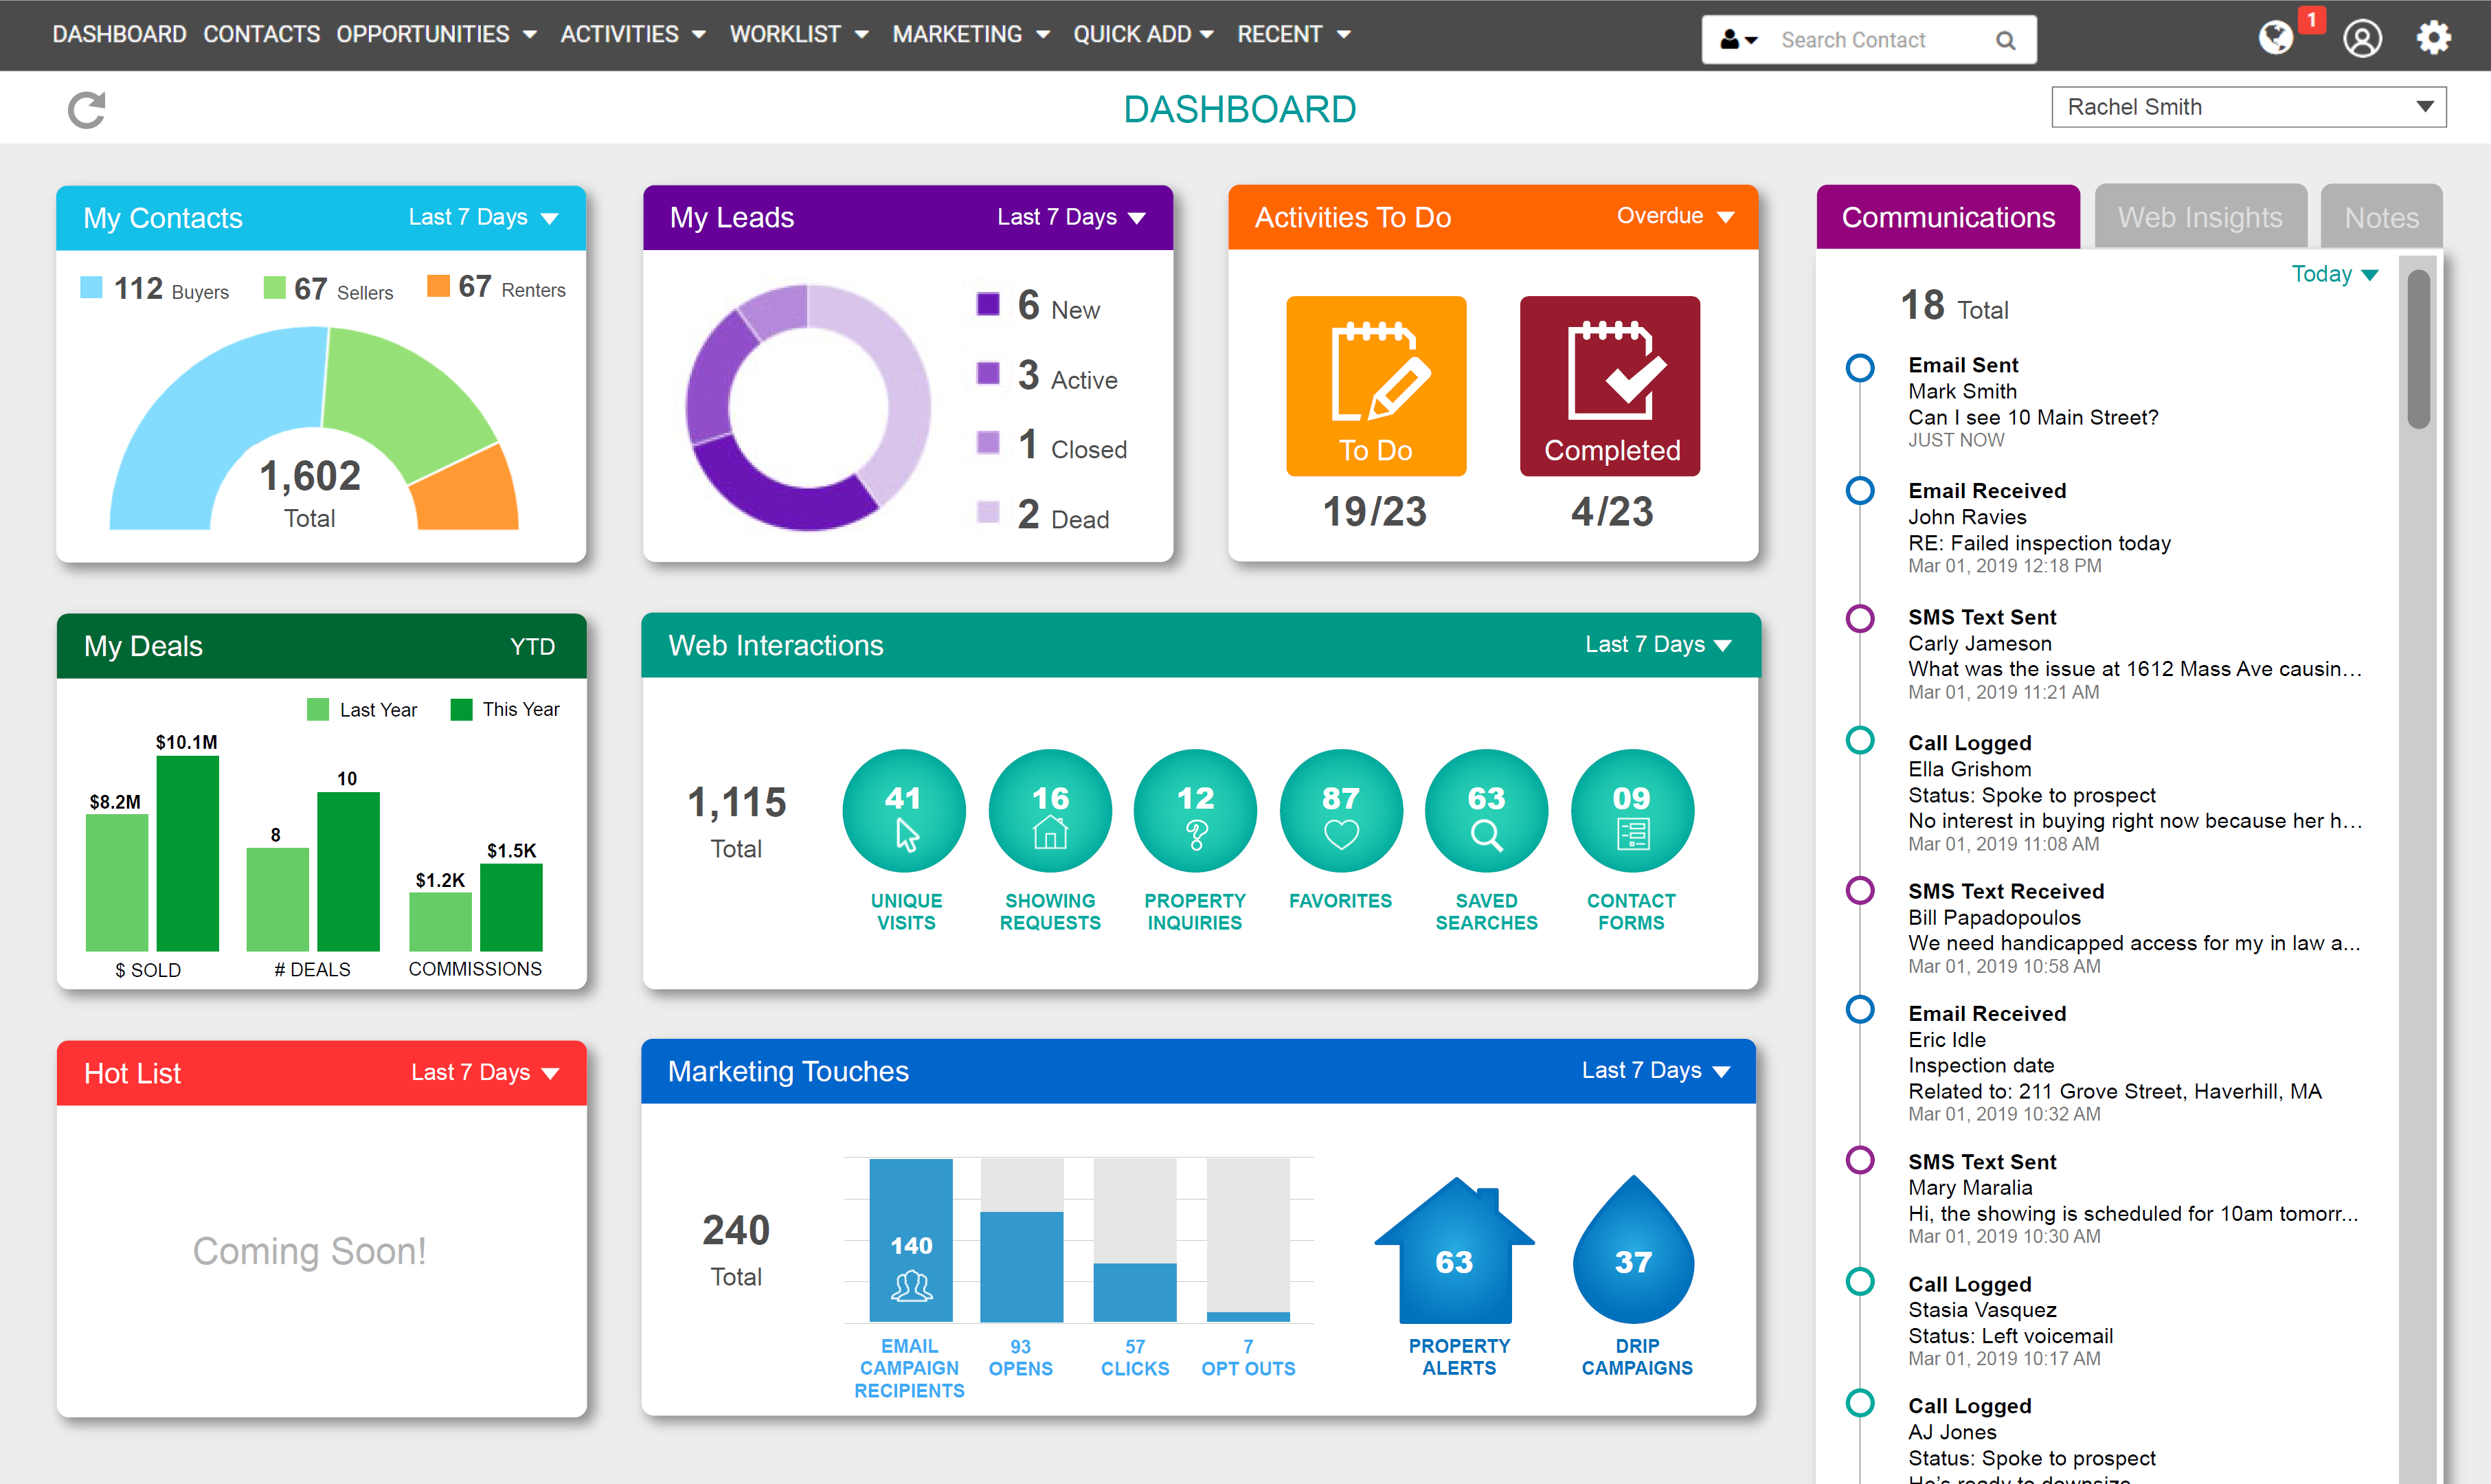Expand the Activities To Do Overdue filter
This screenshot has height=1484, width=2491.
(1676, 216)
